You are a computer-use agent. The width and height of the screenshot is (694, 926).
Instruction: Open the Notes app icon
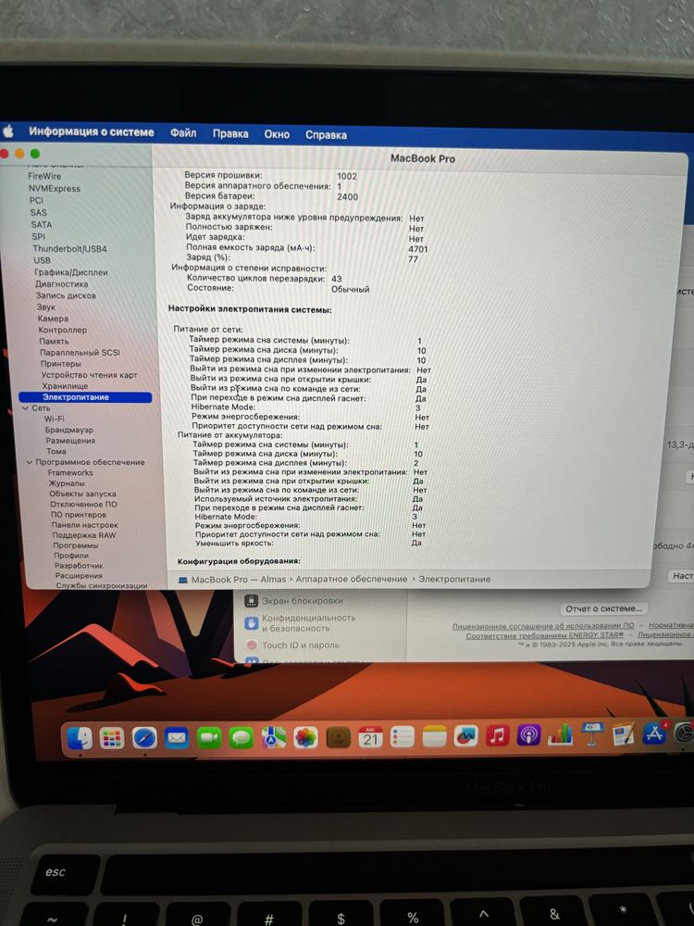click(x=434, y=736)
